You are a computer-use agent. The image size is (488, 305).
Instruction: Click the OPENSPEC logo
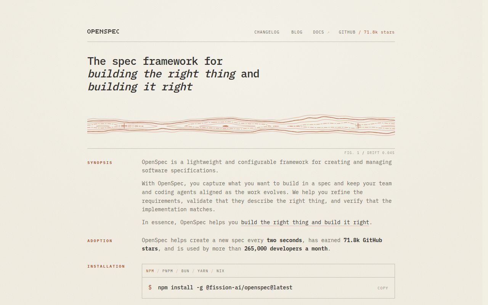click(x=103, y=32)
